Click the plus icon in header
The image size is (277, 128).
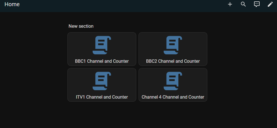click(230, 4)
